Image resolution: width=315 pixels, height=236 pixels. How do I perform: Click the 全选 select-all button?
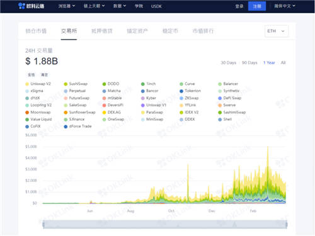tap(31, 75)
